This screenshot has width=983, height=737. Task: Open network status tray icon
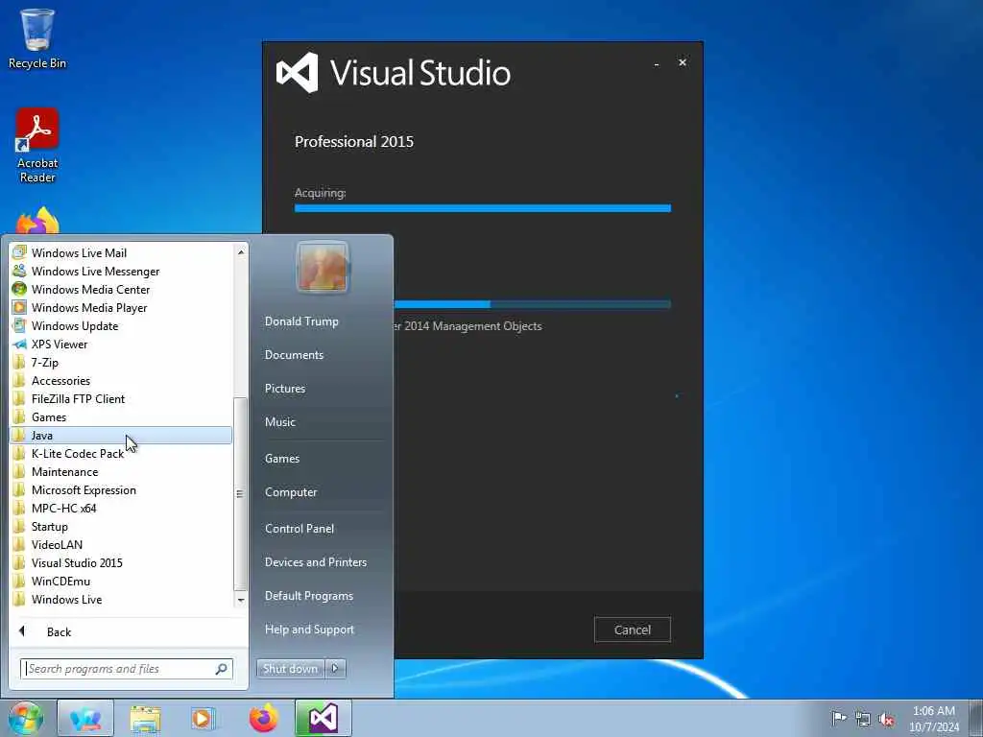point(863,719)
